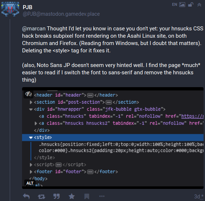Image resolution: width=205 pixels, height=201 pixels.
Task: Open PJB's pixel-art avatar
Action: click(x=10, y=9)
